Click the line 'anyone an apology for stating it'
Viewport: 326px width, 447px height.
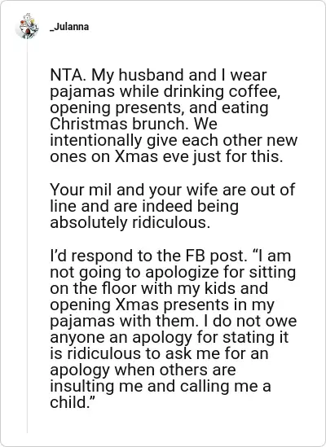pyautogui.click(x=170, y=337)
